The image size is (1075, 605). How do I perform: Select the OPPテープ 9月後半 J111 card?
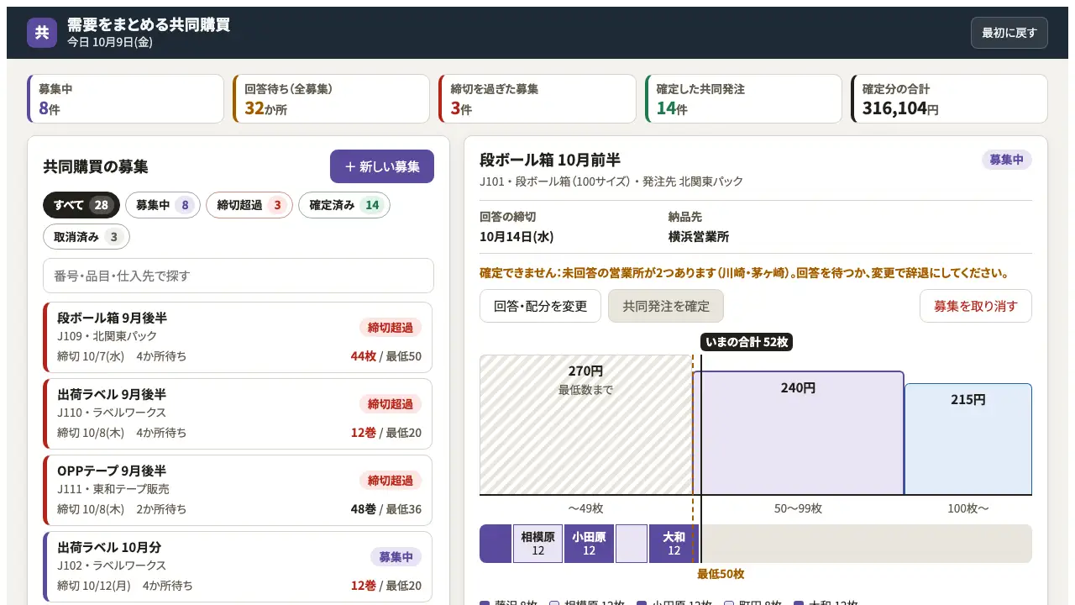coord(238,490)
